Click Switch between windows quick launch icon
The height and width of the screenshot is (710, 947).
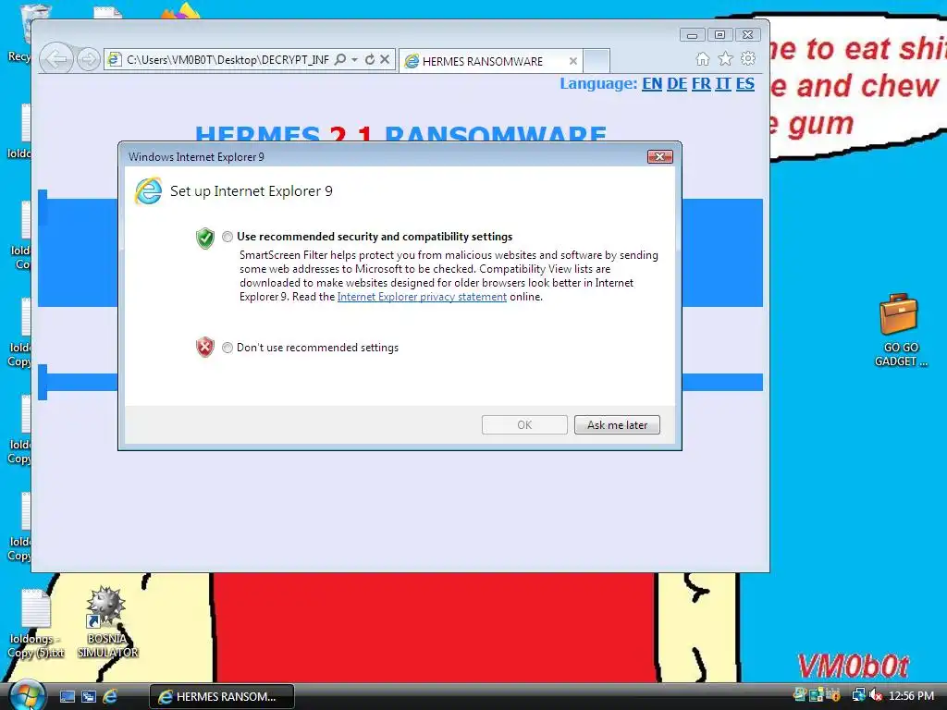[x=89, y=697]
